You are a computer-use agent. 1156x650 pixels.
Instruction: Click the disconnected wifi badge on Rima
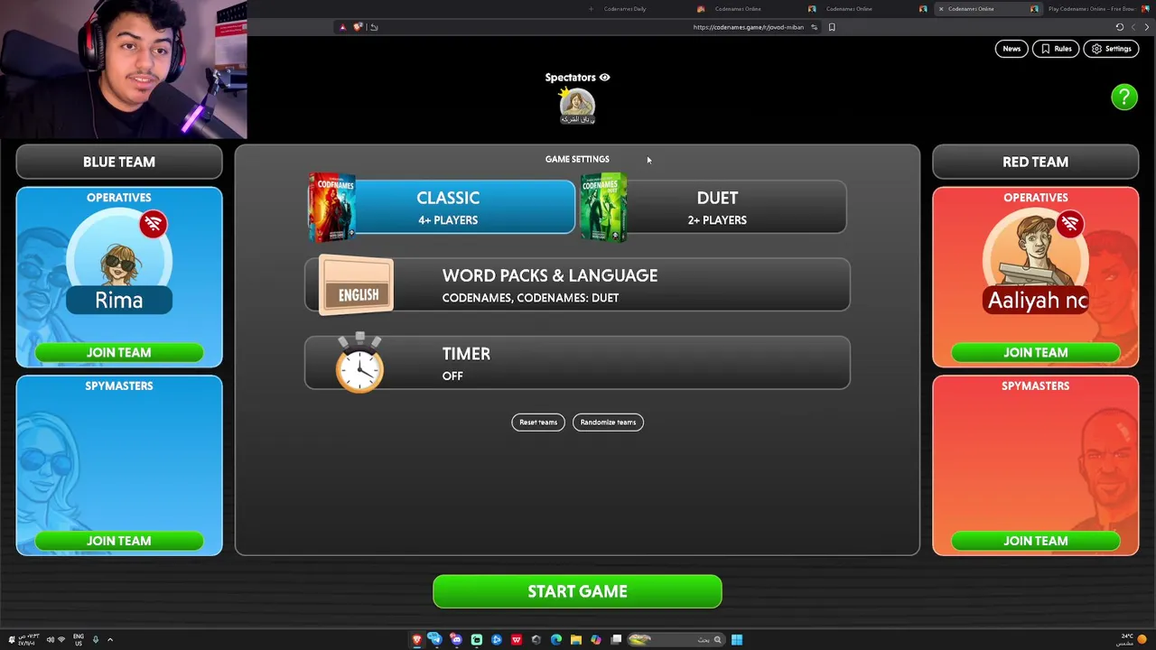pos(154,224)
